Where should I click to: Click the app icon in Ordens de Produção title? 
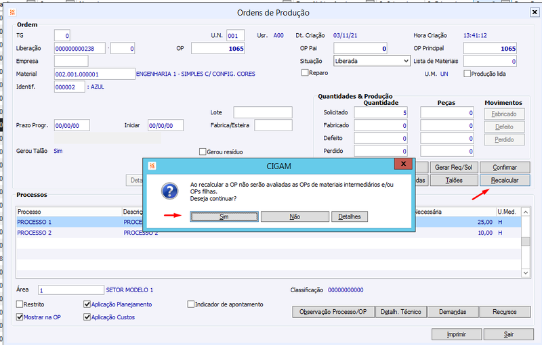coord(12,13)
